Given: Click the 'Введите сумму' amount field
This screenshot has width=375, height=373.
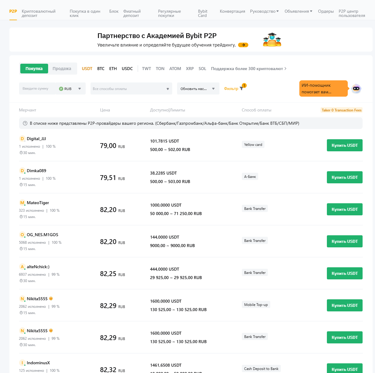Looking at the screenshot, I should click(37, 88).
